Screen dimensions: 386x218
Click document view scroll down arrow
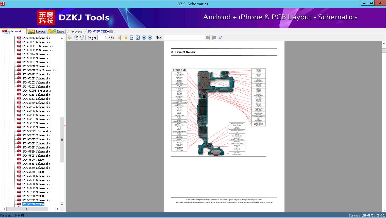tap(384, 210)
